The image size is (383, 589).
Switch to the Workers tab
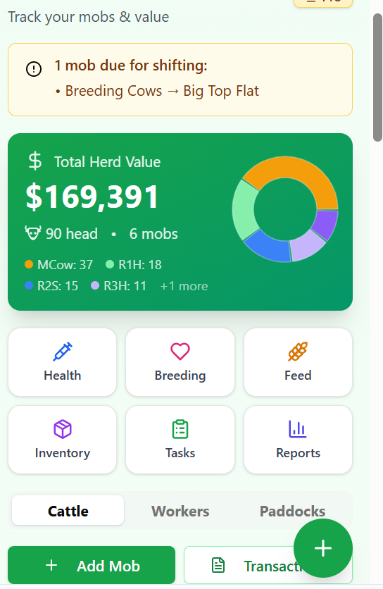(x=180, y=511)
